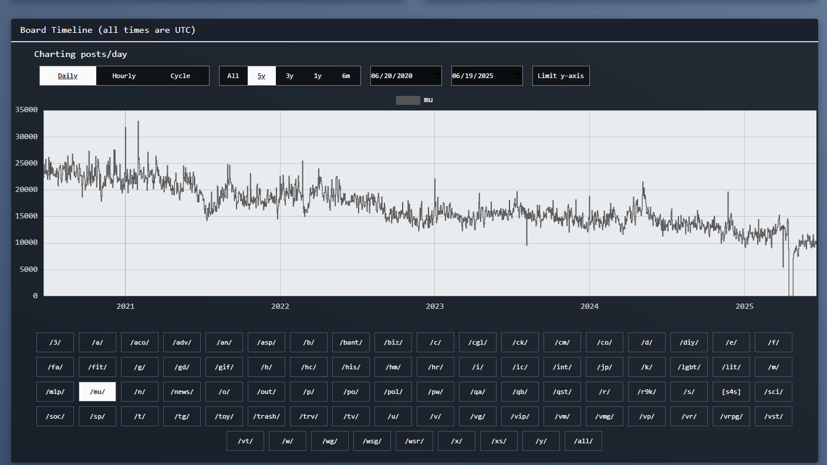The height and width of the screenshot is (465, 827).
Task: Edit the end date 06/19/2025 field
Action: [487, 76]
